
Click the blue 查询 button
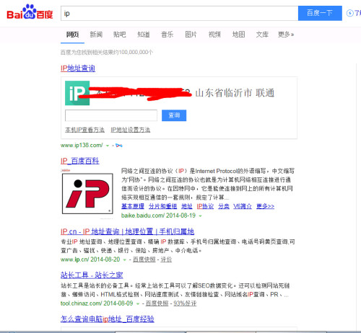(174, 115)
